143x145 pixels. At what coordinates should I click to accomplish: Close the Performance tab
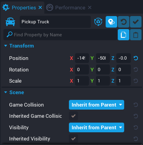pos(90,8)
